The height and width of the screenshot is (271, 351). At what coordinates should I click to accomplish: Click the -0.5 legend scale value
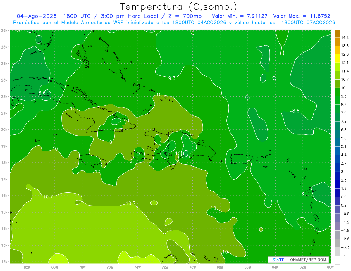click(345, 214)
